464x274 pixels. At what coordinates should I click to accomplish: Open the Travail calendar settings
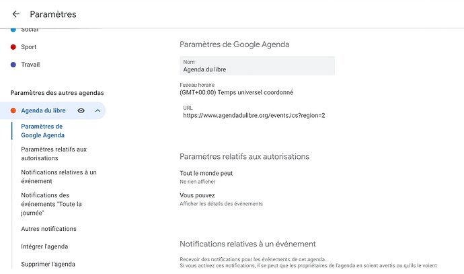point(31,65)
